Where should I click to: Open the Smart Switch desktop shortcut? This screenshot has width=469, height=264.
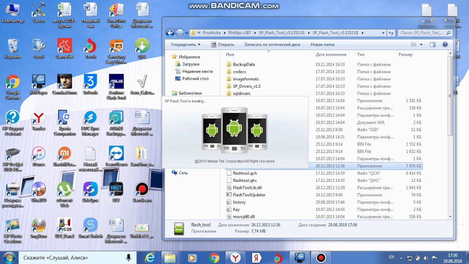click(91, 228)
